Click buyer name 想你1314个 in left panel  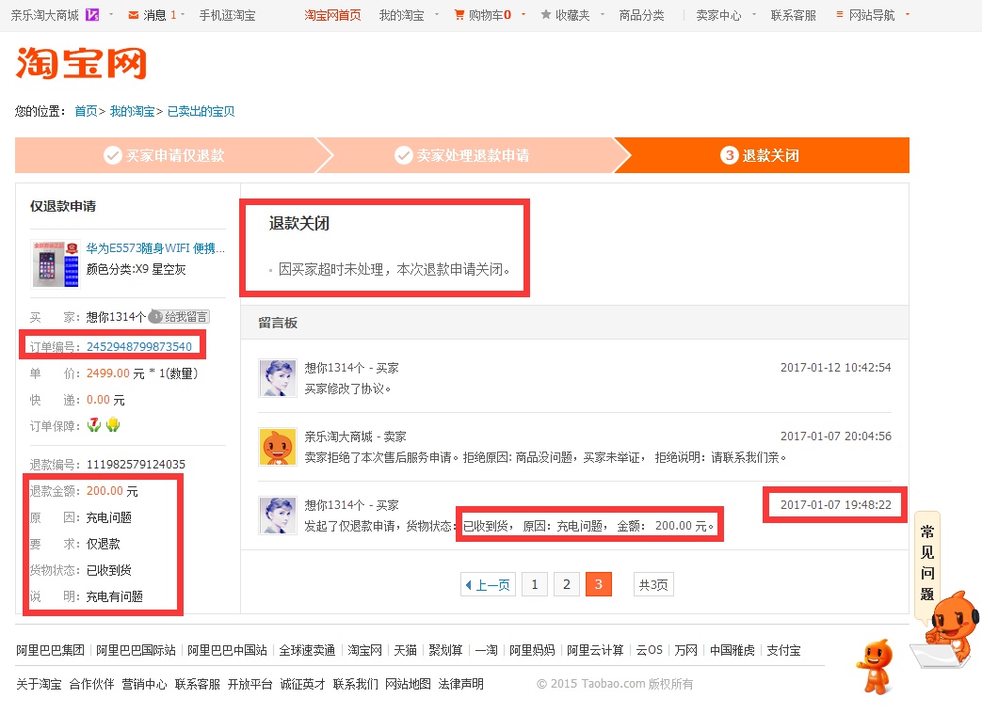pyautogui.click(x=116, y=317)
